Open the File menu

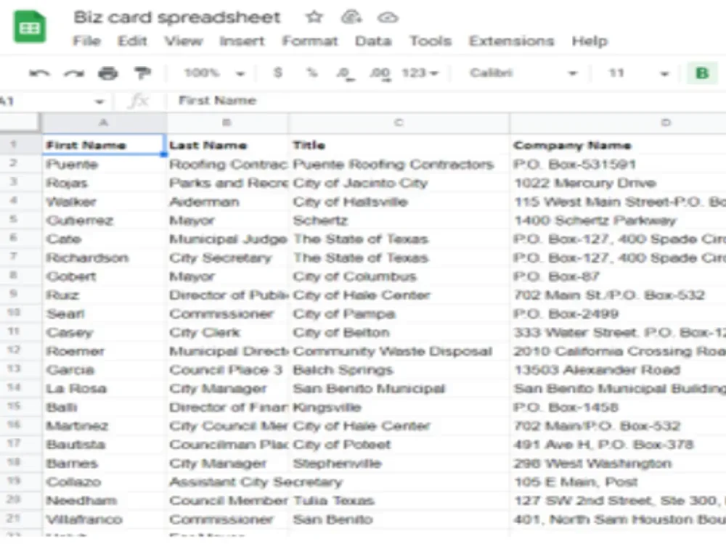tap(86, 41)
